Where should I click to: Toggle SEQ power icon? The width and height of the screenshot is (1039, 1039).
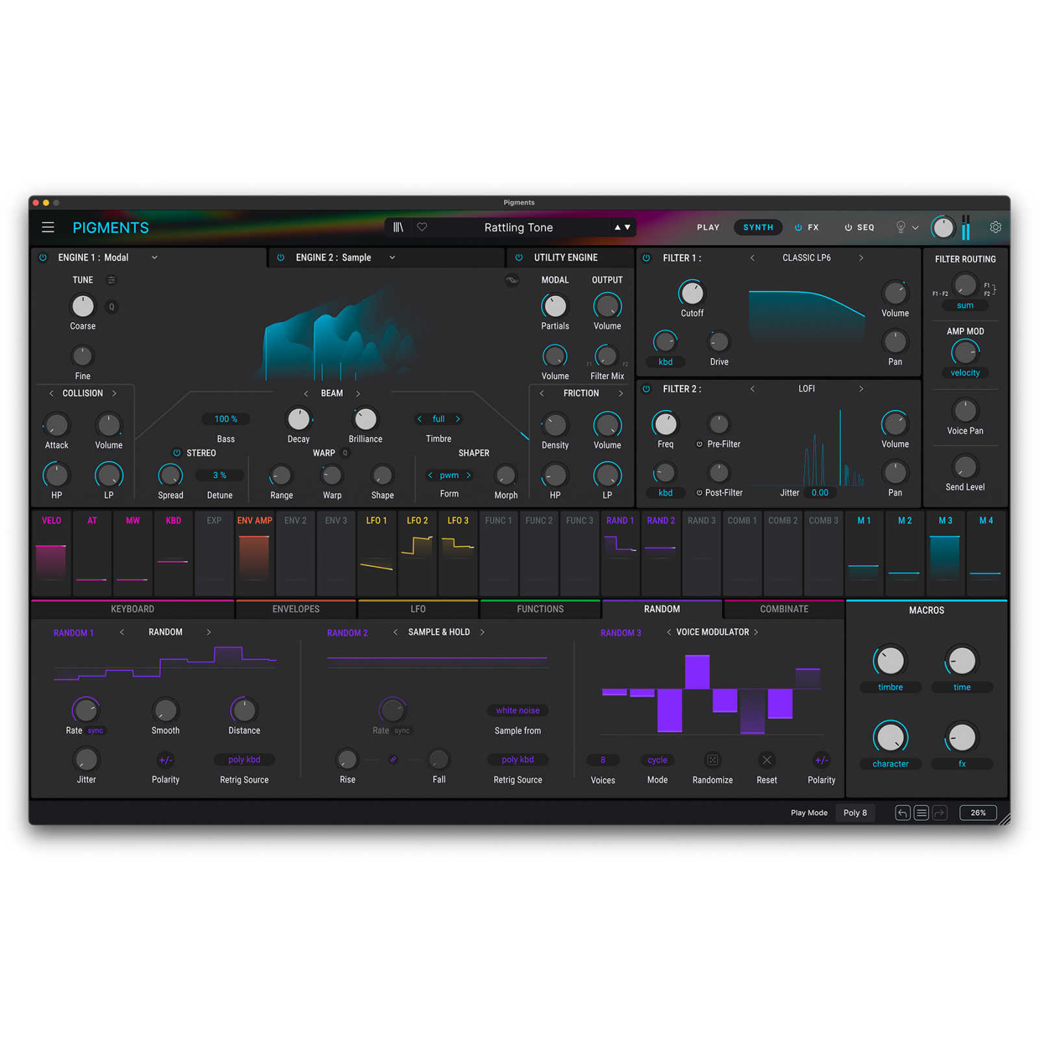pos(848,227)
